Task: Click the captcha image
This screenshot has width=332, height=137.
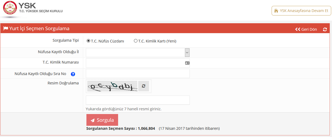Action: 112,86
